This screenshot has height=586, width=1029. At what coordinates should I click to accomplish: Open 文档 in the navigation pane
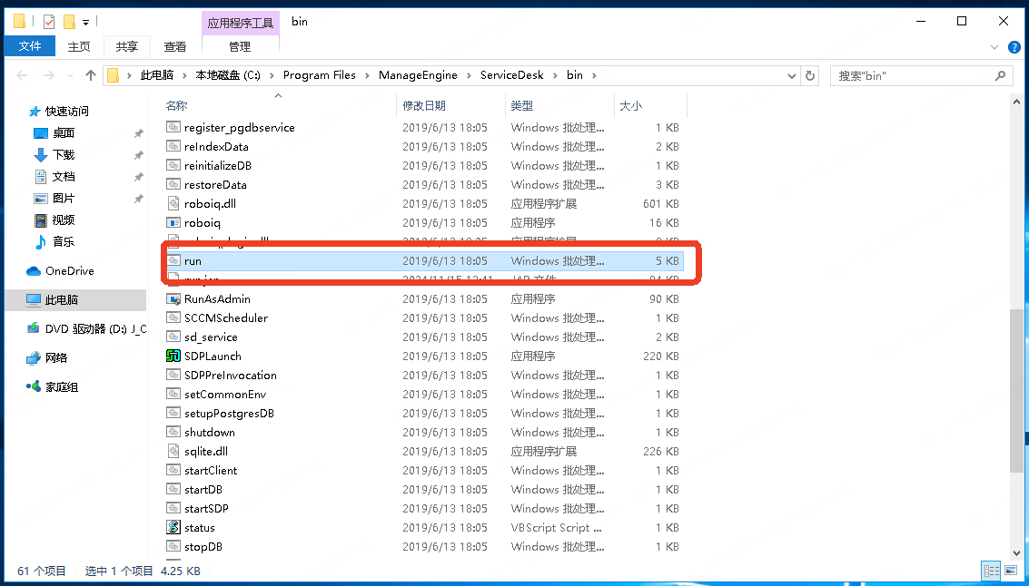point(63,176)
